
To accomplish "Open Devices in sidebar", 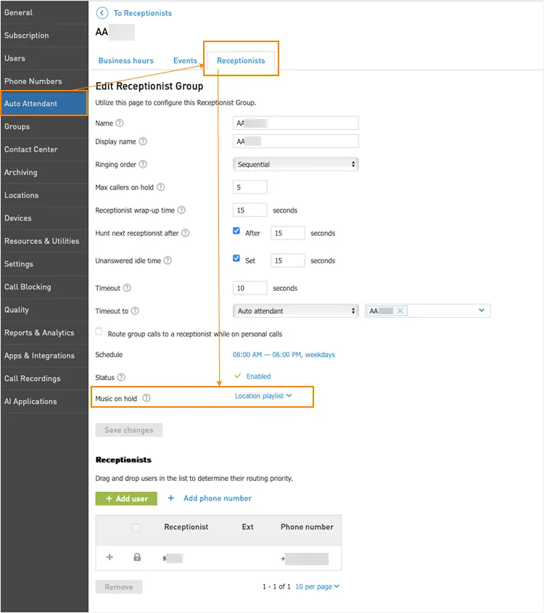I will pyautogui.click(x=44, y=218).
